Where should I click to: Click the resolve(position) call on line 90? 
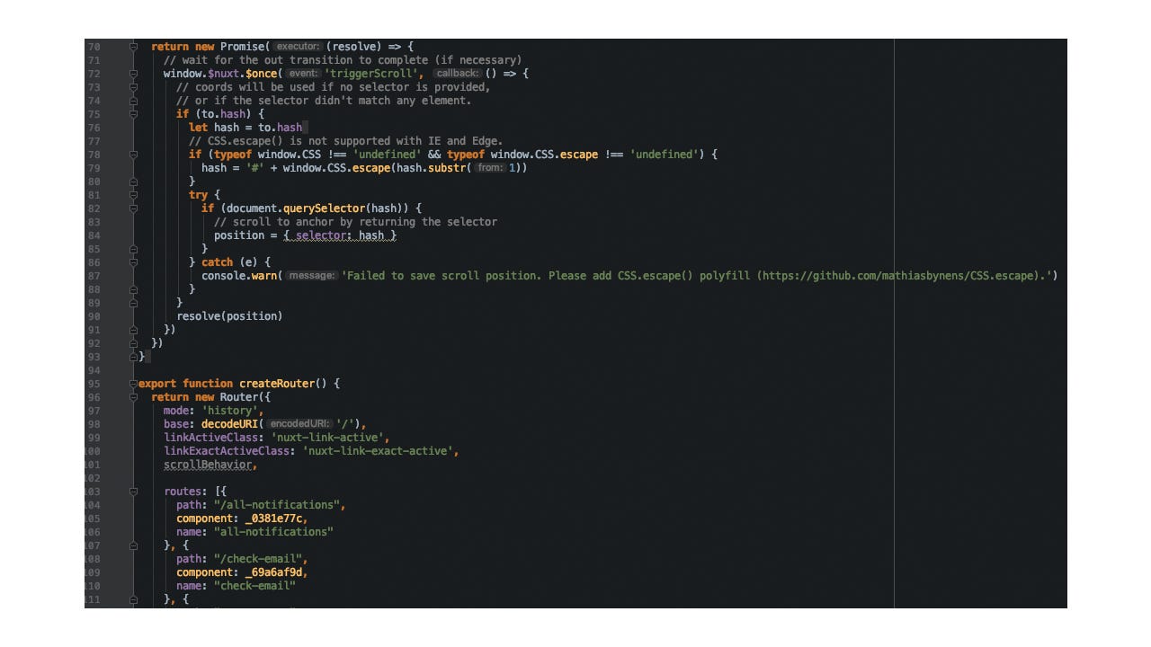click(x=230, y=315)
